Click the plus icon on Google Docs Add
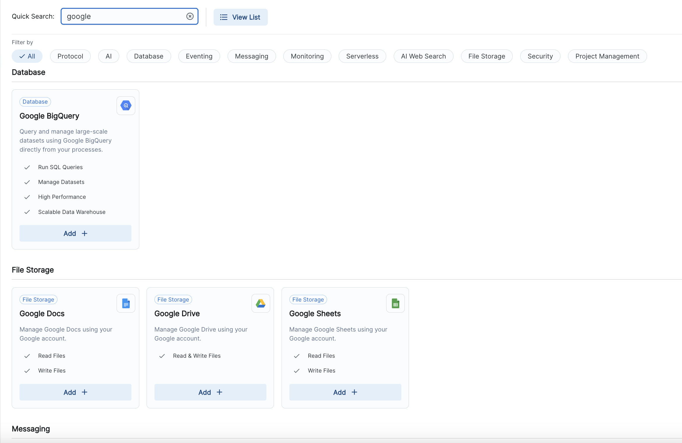This screenshot has width=682, height=443. [85, 392]
